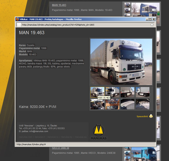This screenshot has height=161, width=169.
Task: Open the manukas.ru footer link
Action: pyautogui.click(x=53, y=137)
